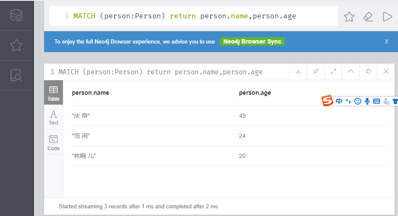
Task: Switch to the Text view tab
Action: [53, 117]
